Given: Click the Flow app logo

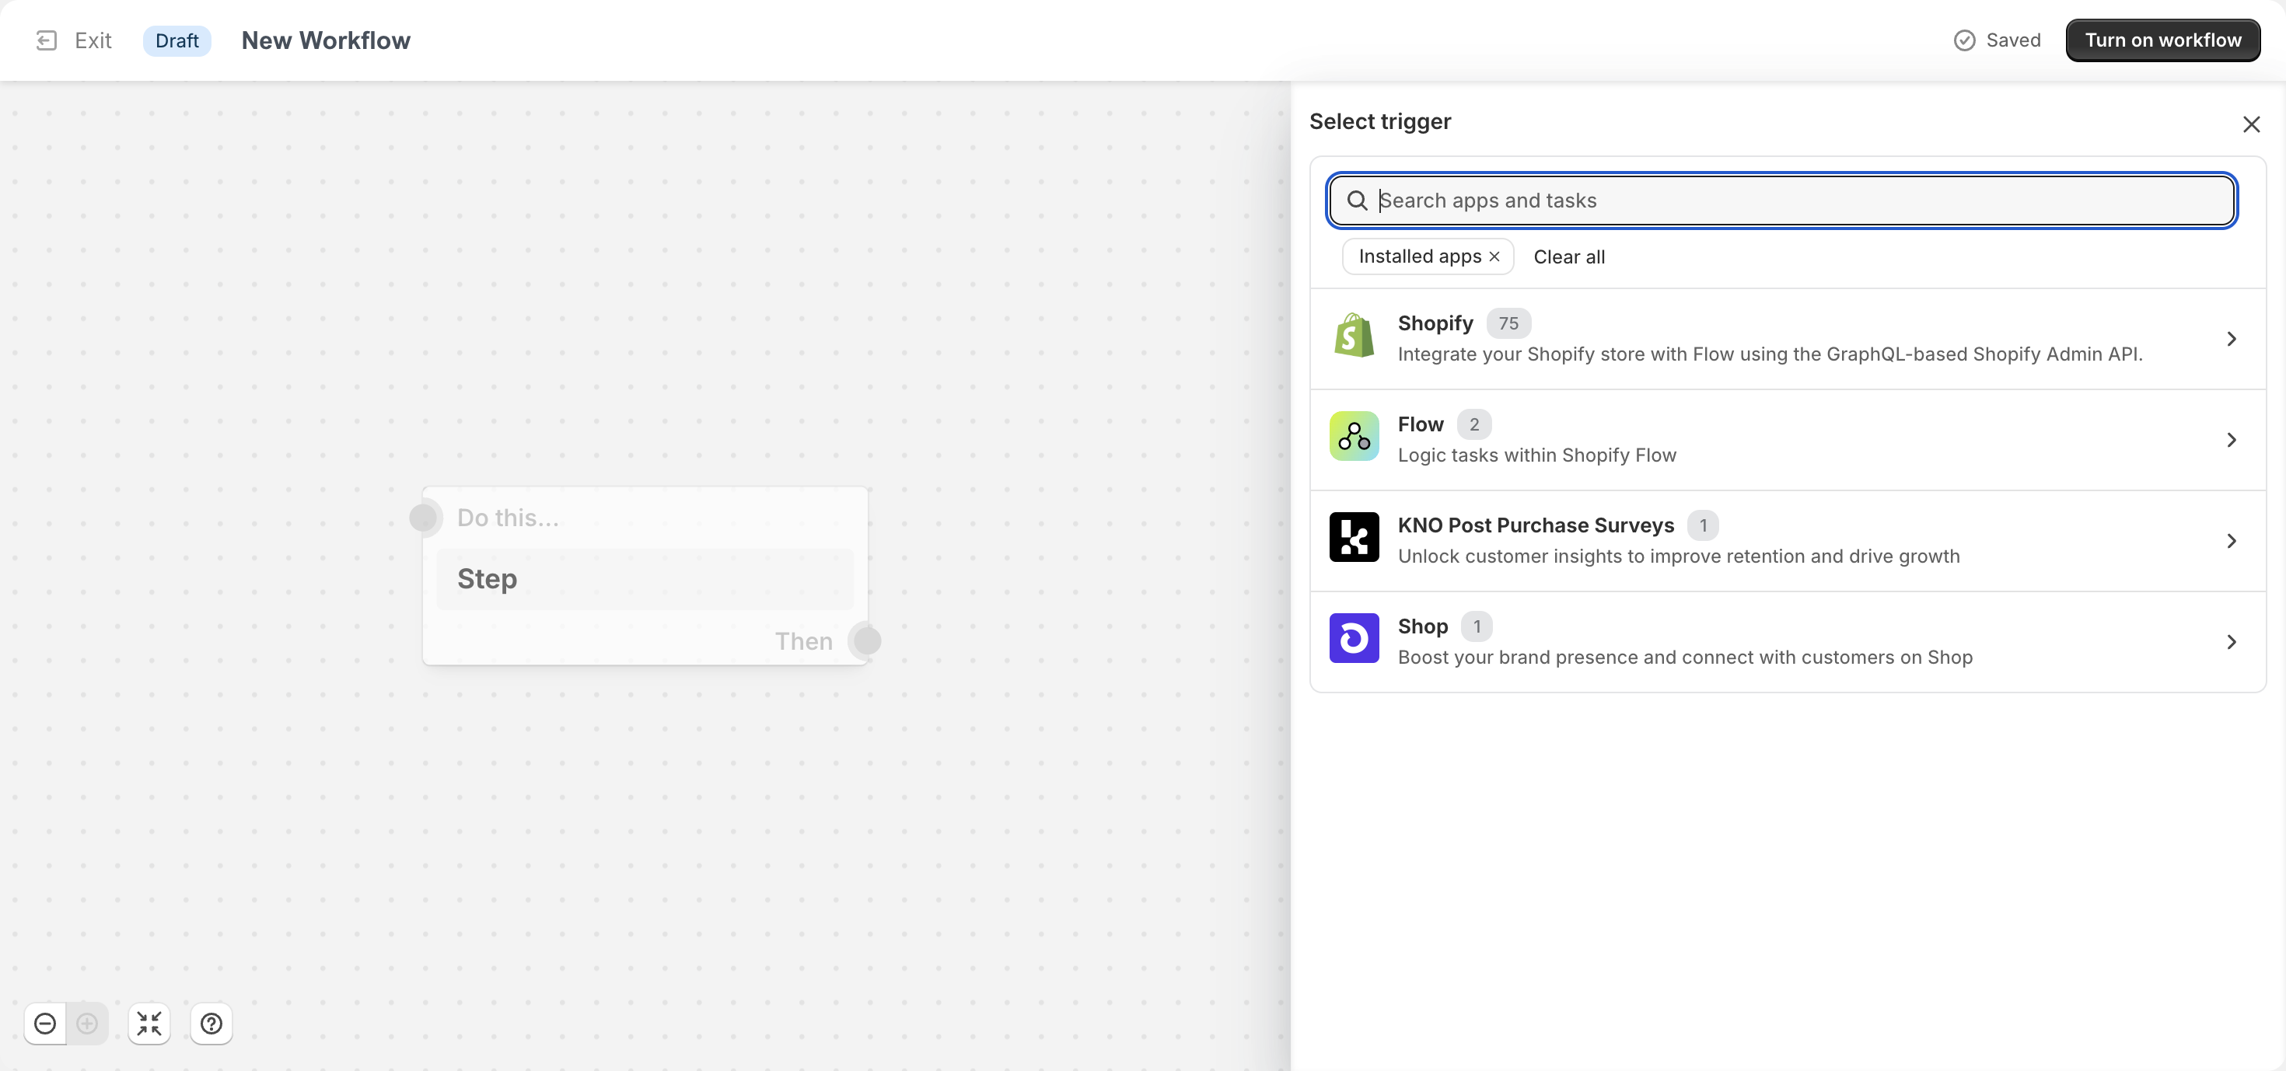Looking at the screenshot, I should [x=1354, y=436].
